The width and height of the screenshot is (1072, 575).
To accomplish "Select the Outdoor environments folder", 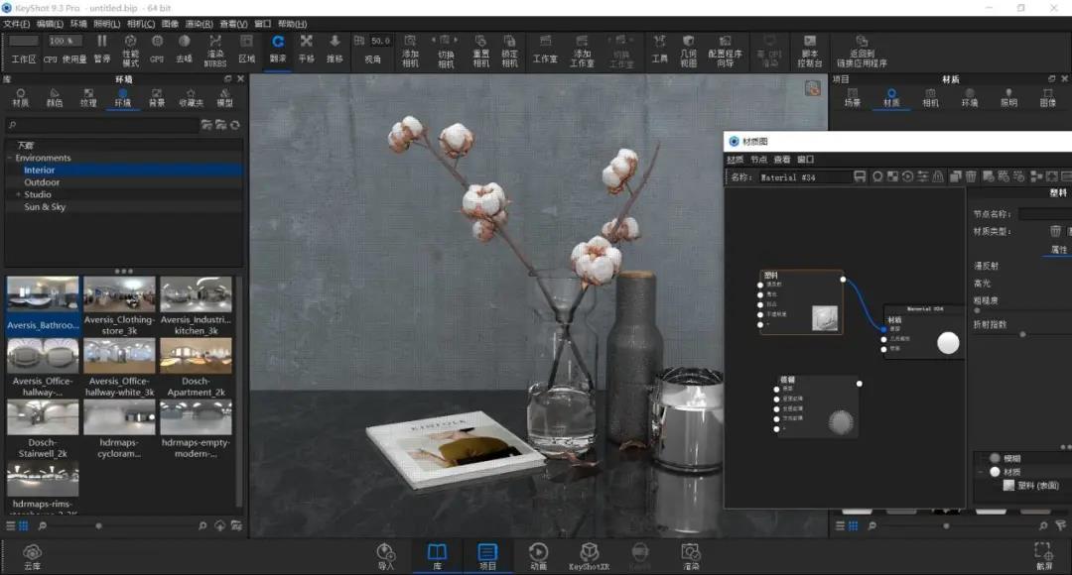I will pyautogui.click(x=42, y=182).
